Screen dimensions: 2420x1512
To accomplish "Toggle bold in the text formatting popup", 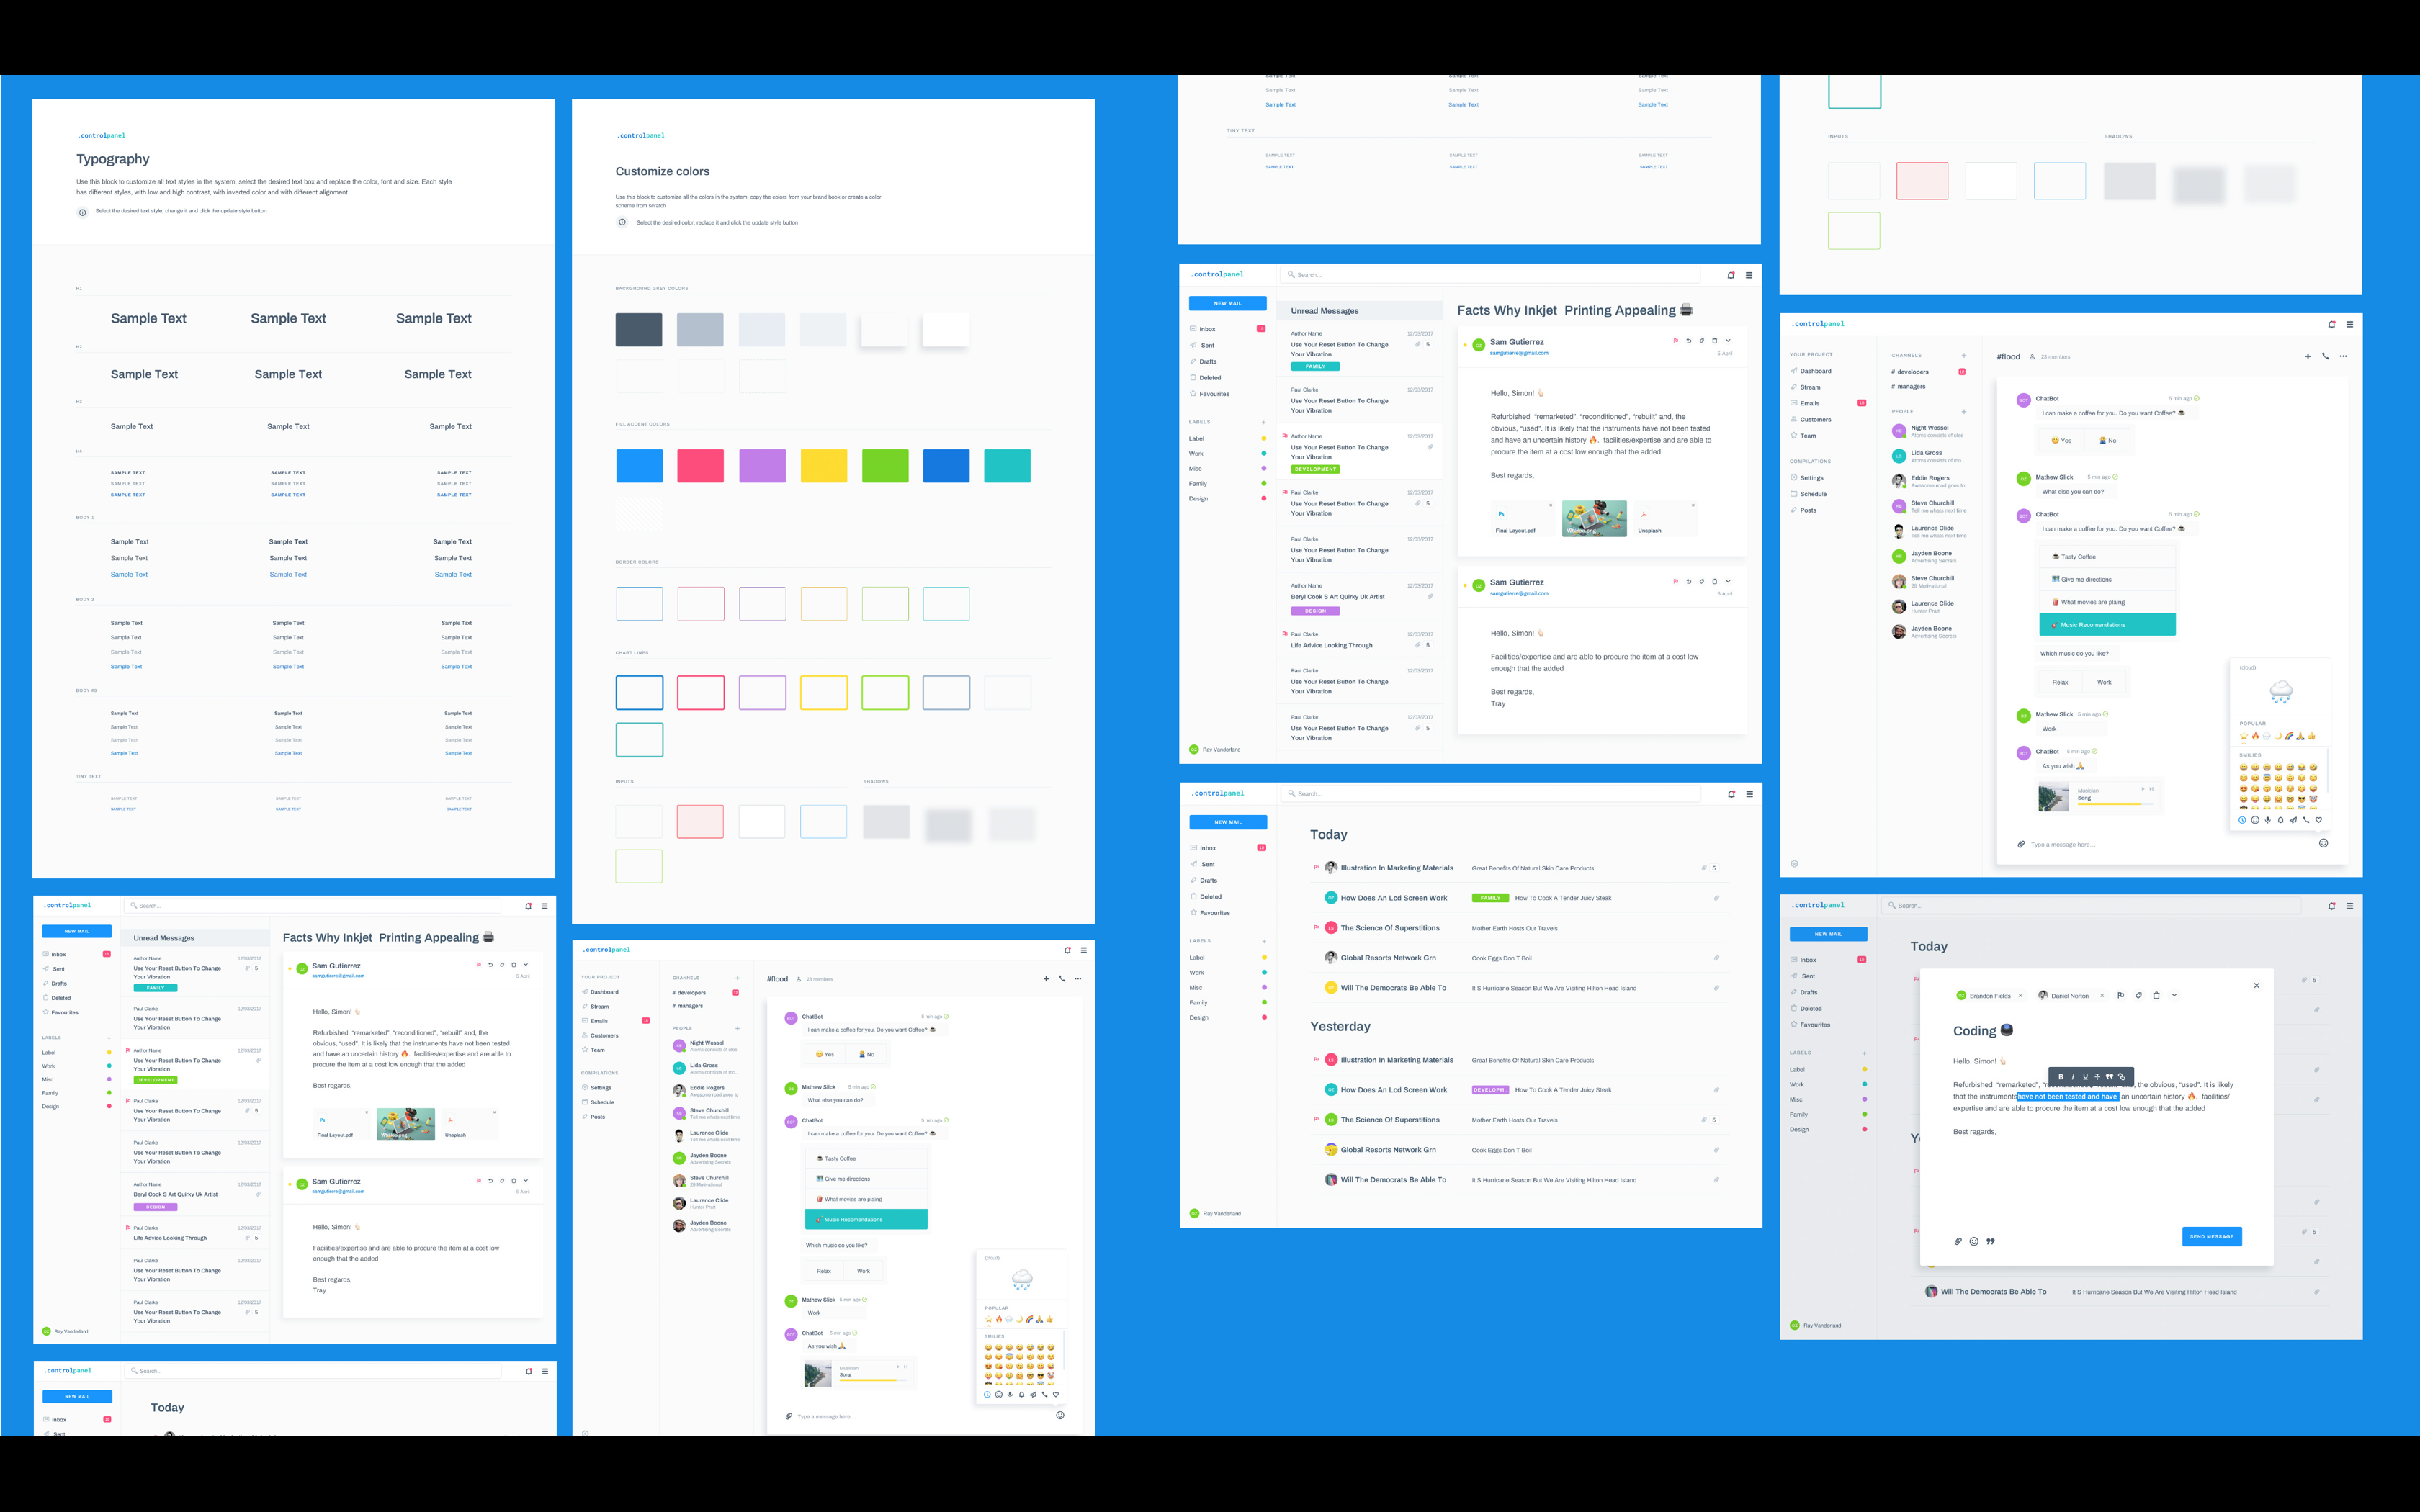I will pos(2061,1077).
